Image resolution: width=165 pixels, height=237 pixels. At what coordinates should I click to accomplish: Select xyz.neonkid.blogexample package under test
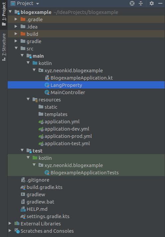(x=74, y=165)
